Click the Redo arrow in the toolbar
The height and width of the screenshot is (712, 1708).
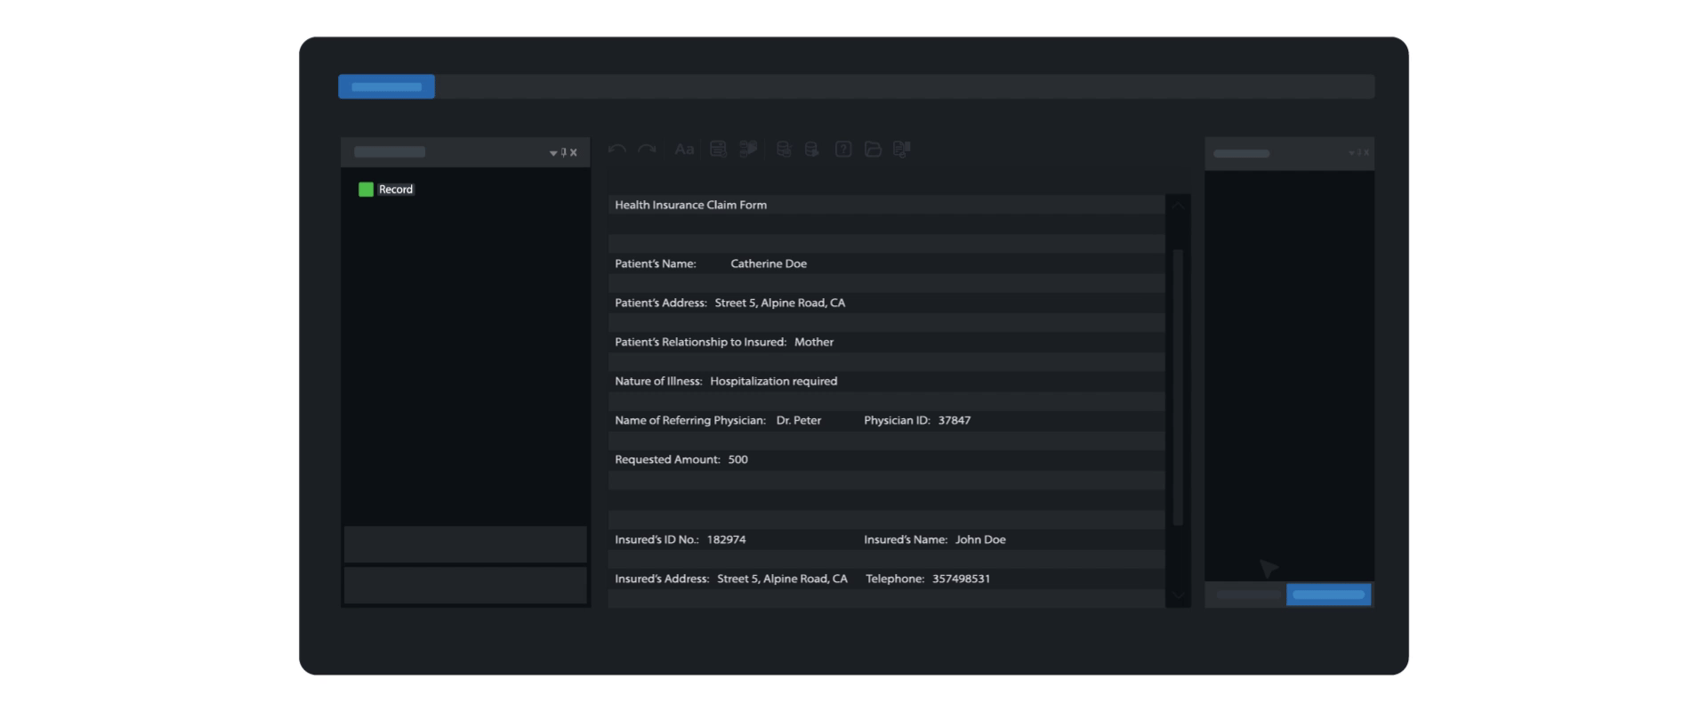[647, 150]
